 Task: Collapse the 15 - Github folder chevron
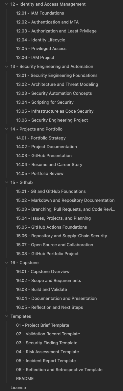[x=7, y=183]
